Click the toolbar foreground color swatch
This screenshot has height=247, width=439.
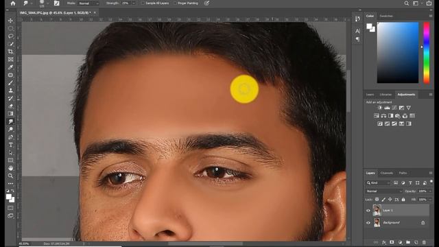(x=9, y=197)
